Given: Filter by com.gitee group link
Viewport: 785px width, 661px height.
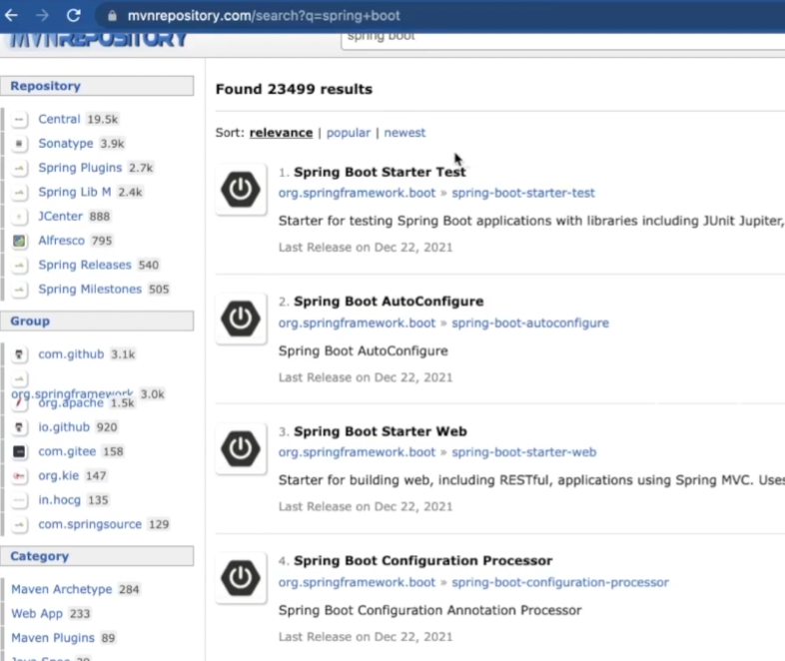Looking at the screenshot, I should (67, 451).
